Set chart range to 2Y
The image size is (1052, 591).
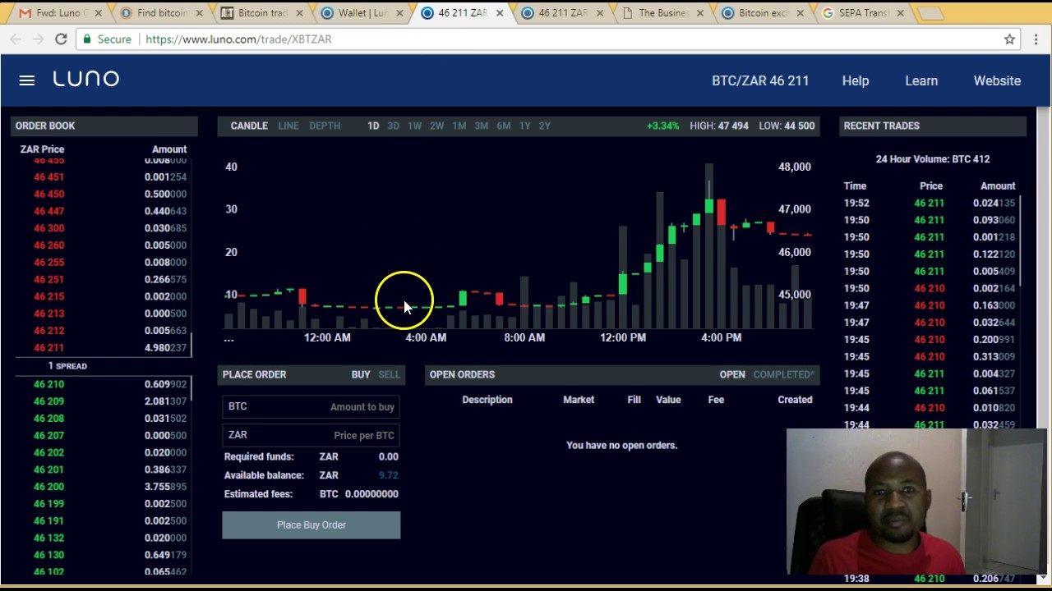(x=544, y=126)
